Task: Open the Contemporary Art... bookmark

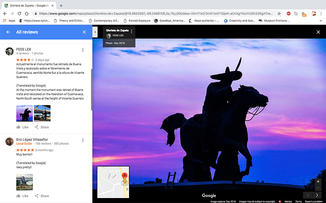Action: click(104, 21)
